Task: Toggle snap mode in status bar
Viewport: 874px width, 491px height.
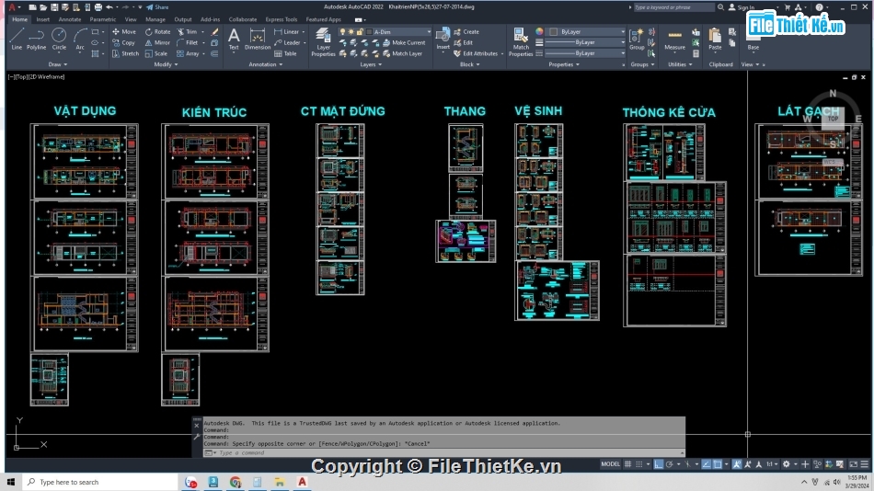Action: (x=639, y=464)
